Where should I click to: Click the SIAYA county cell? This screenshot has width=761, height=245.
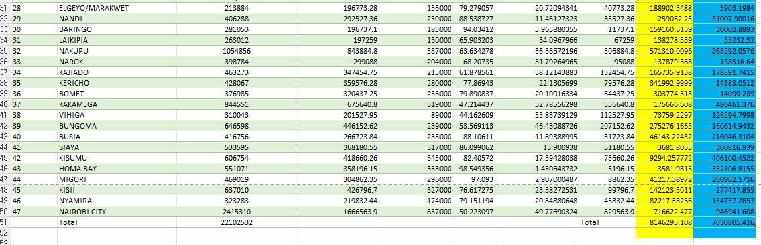117,147
